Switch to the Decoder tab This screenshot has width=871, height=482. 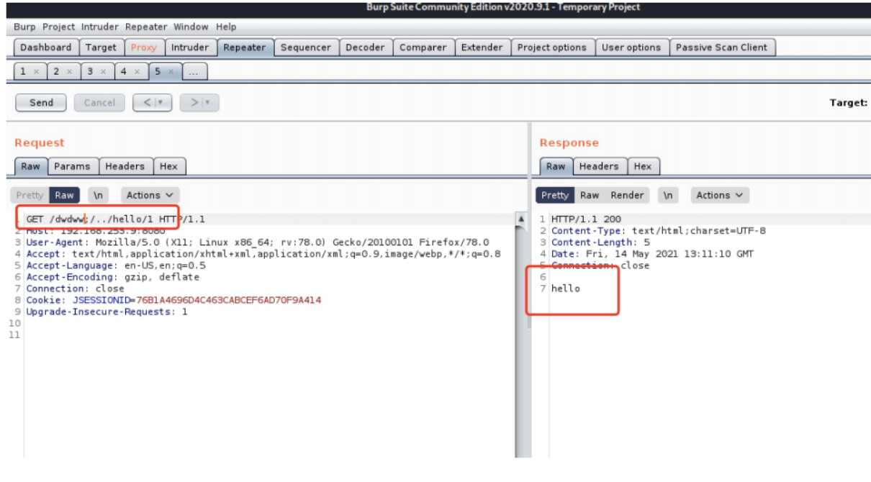coord(365,47)
